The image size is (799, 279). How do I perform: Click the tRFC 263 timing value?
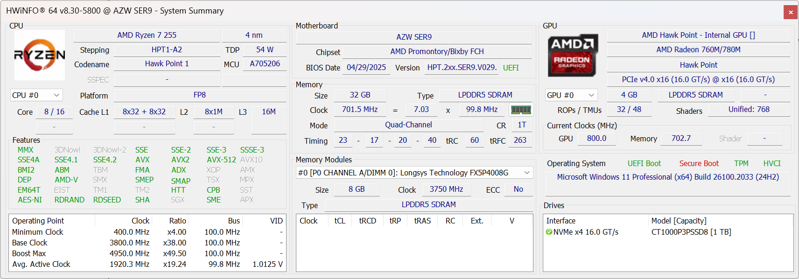520,140
